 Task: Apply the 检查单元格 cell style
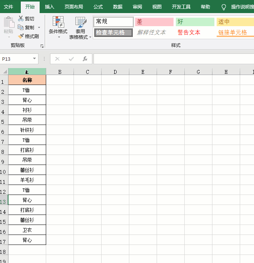113,33
